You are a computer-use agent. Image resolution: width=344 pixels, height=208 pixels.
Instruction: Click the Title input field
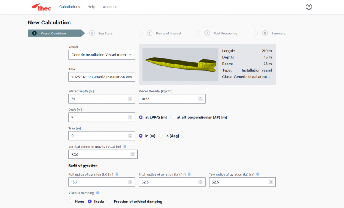pos(102,77)
